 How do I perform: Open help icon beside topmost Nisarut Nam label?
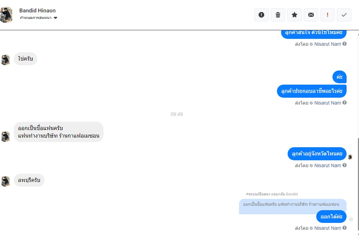pos(345,44)
